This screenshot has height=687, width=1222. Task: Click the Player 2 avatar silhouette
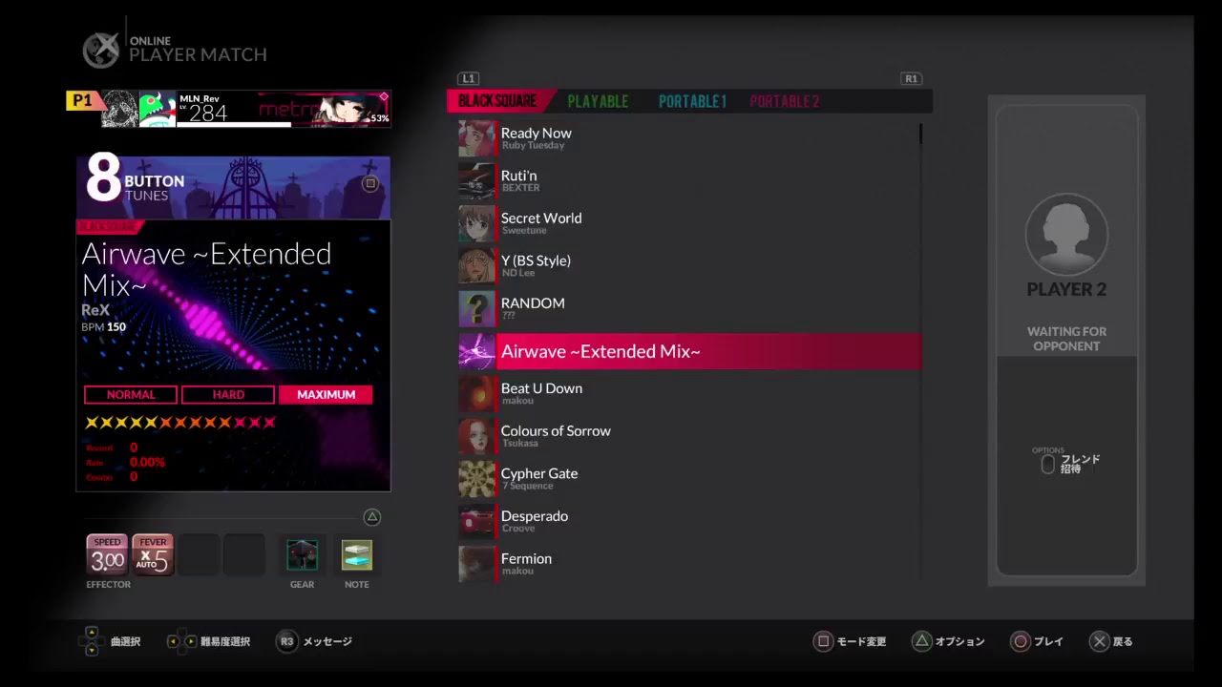1066,235
